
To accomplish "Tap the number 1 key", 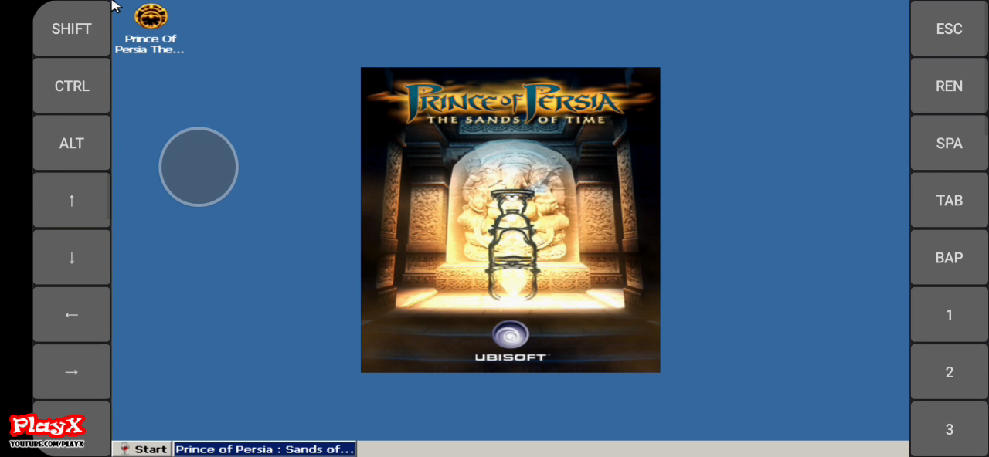I will [x=949, y=314].
